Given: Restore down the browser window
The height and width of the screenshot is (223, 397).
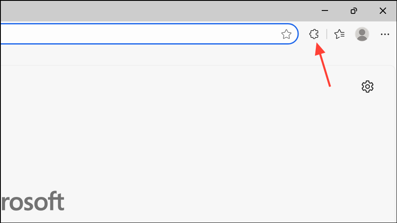Looking at the screenshot, I should pyautogui.click(x=354, y=10).
